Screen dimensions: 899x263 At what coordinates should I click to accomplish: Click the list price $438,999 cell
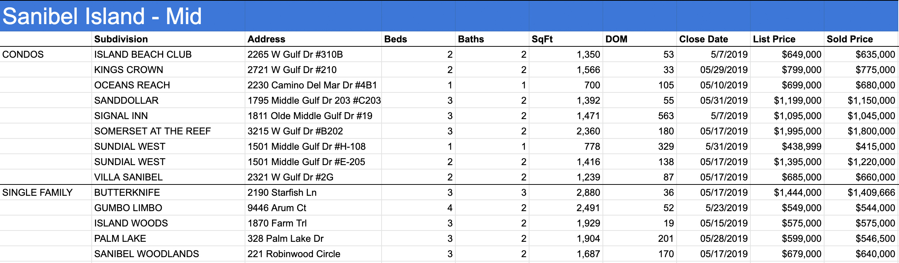tap(787, 146)
